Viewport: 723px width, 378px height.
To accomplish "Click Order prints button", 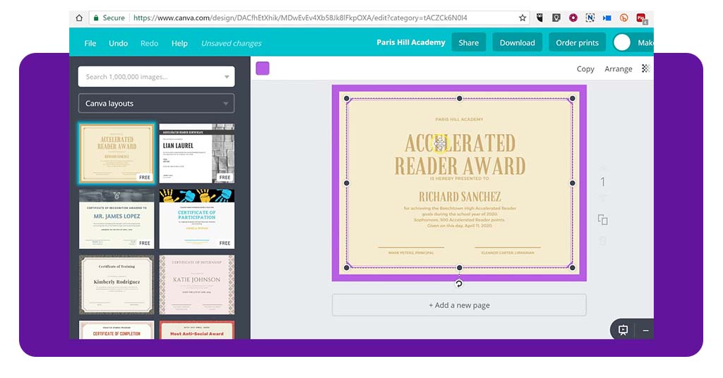I will 577,42.
